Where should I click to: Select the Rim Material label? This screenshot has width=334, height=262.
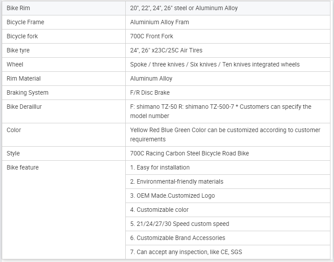pos(23,78)
